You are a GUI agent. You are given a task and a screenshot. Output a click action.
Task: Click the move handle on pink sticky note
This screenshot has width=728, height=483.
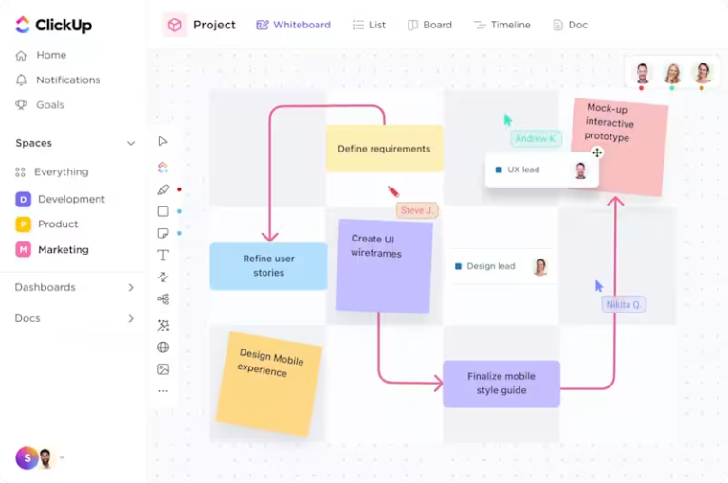597,152
